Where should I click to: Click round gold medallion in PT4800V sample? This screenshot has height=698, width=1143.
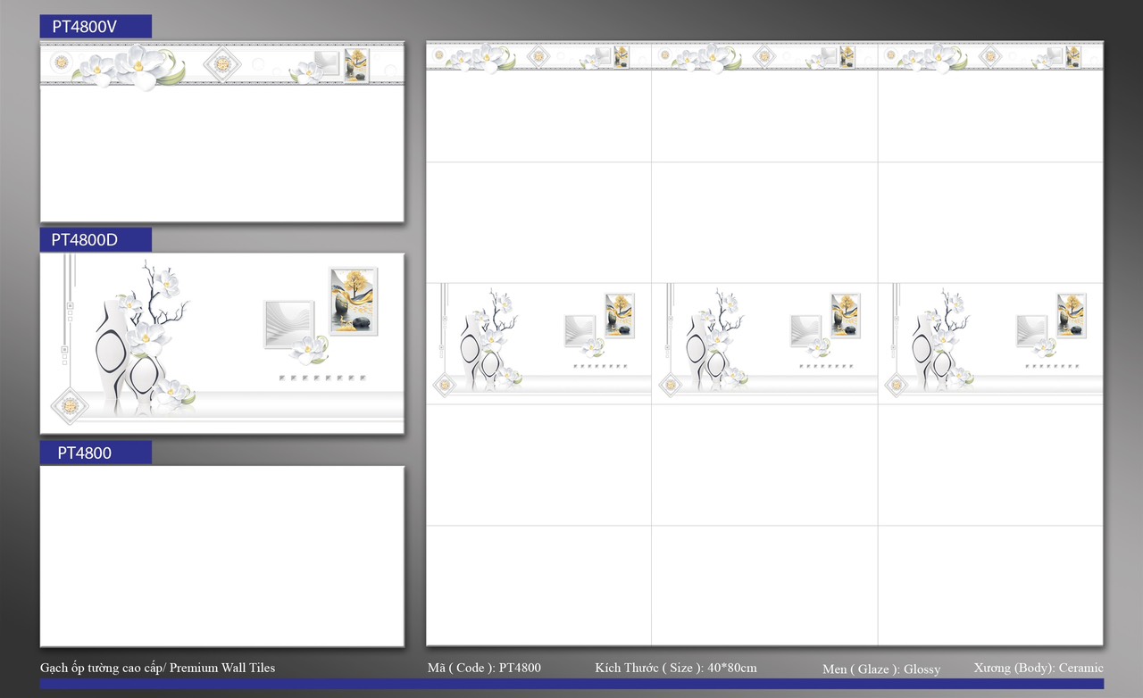tap(62, 62)
